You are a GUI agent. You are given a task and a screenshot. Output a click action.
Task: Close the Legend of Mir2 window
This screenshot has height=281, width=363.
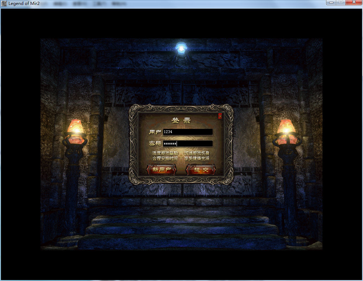coord(354,2)
